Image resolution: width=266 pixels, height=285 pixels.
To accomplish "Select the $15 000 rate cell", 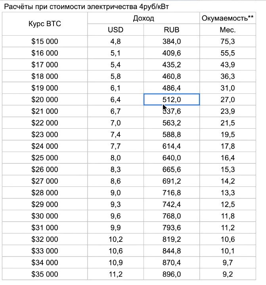I will [45, 41].
